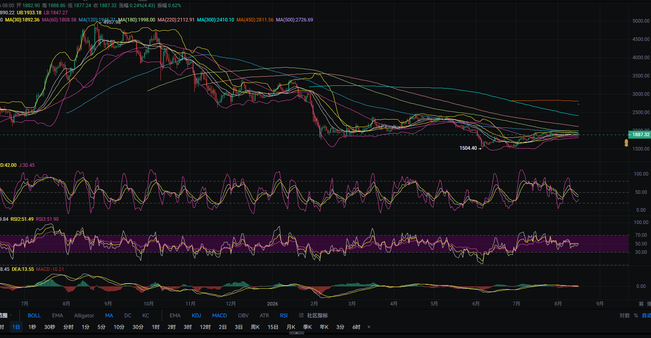This screenshot has width=651, height=338.
Task: Toggle the KDJ sub-indicator
Action: click(x=196, y=315)
